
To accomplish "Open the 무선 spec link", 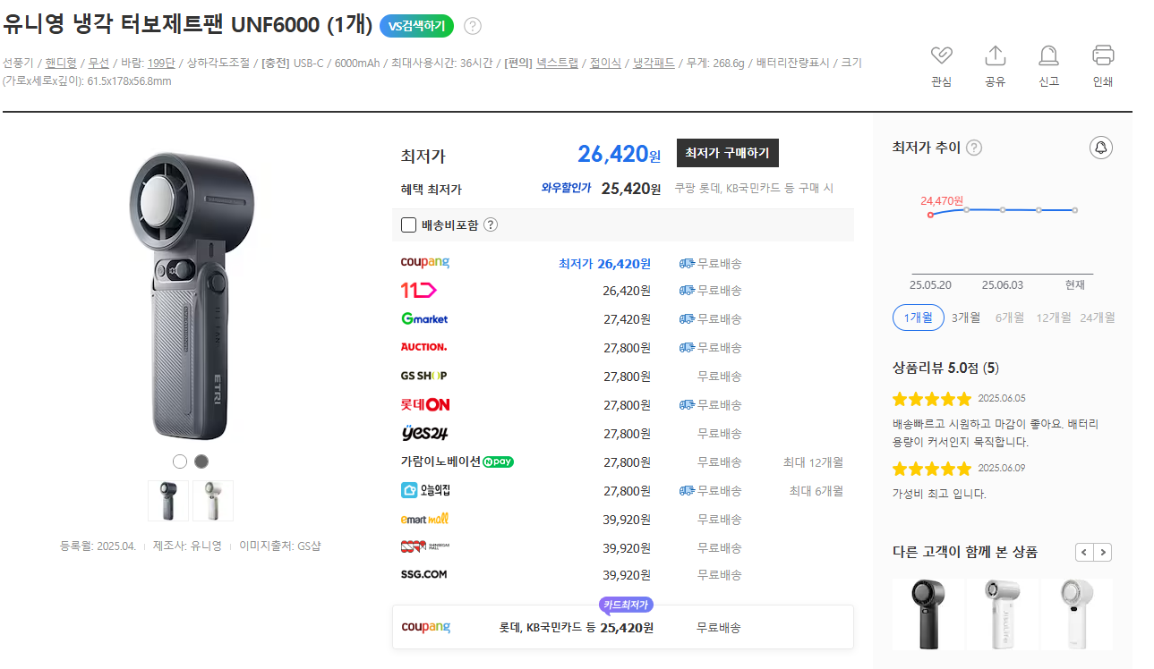I will (98, 63).
